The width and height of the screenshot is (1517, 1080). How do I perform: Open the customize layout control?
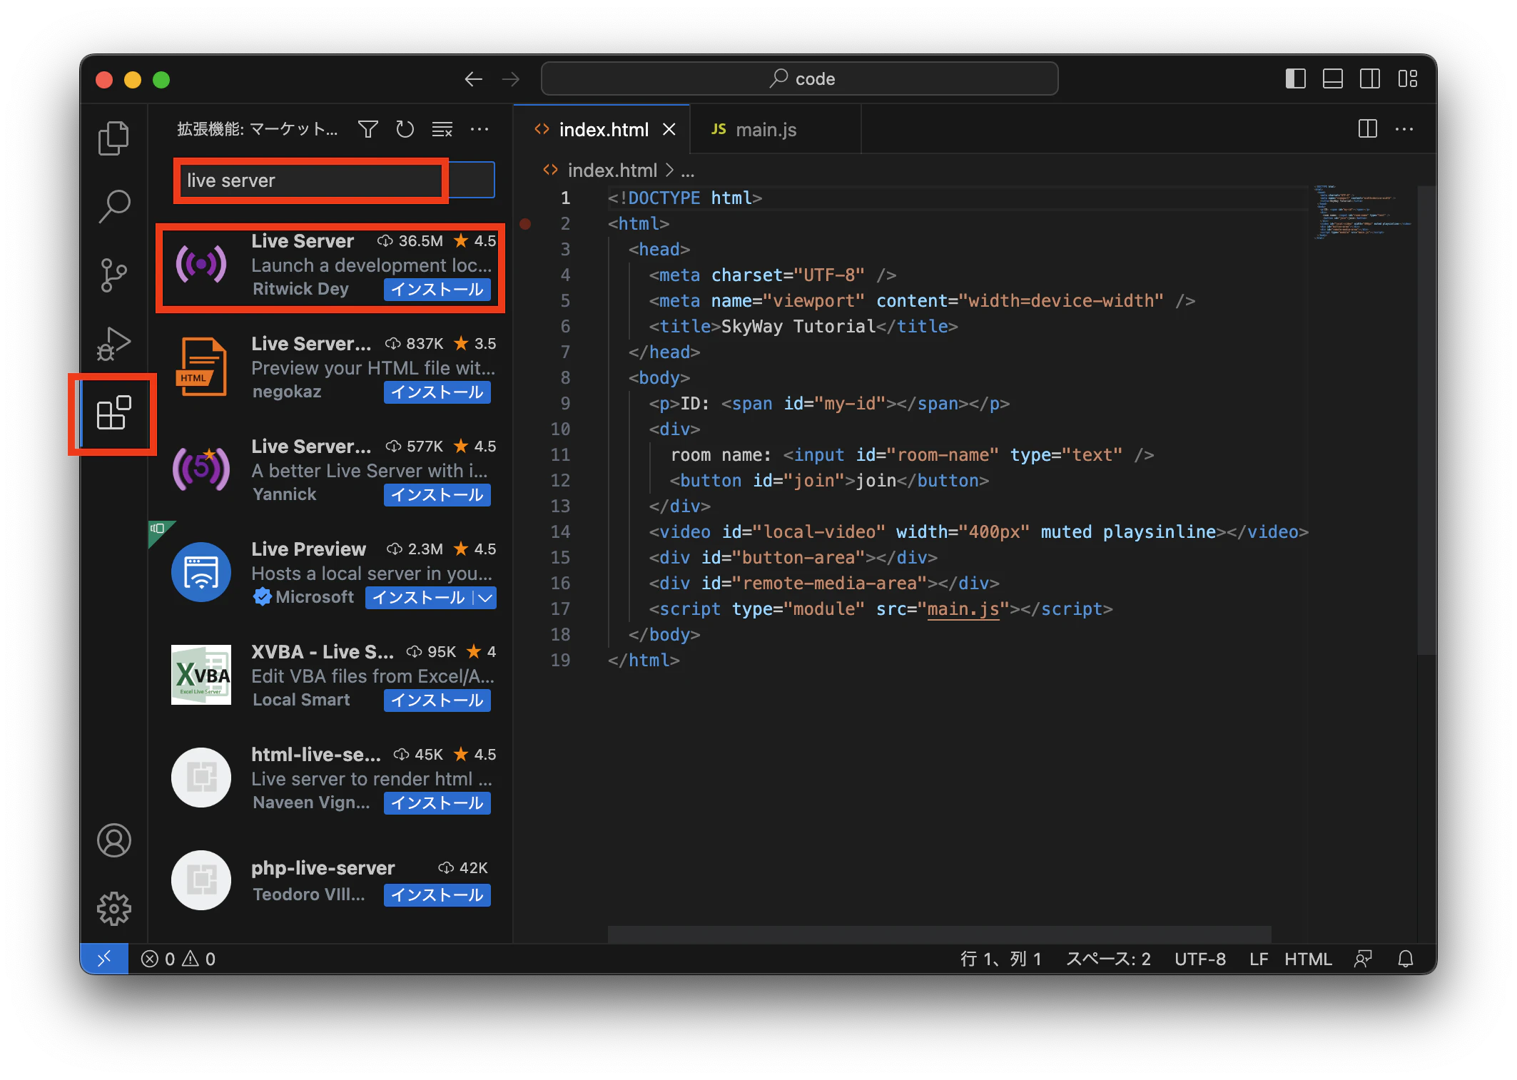tap(1407, 79)
